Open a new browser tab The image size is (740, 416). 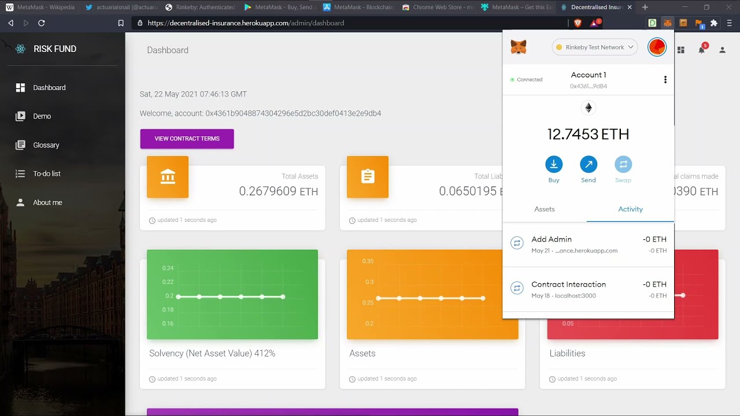pyautogui.click(x=645, y=8)
